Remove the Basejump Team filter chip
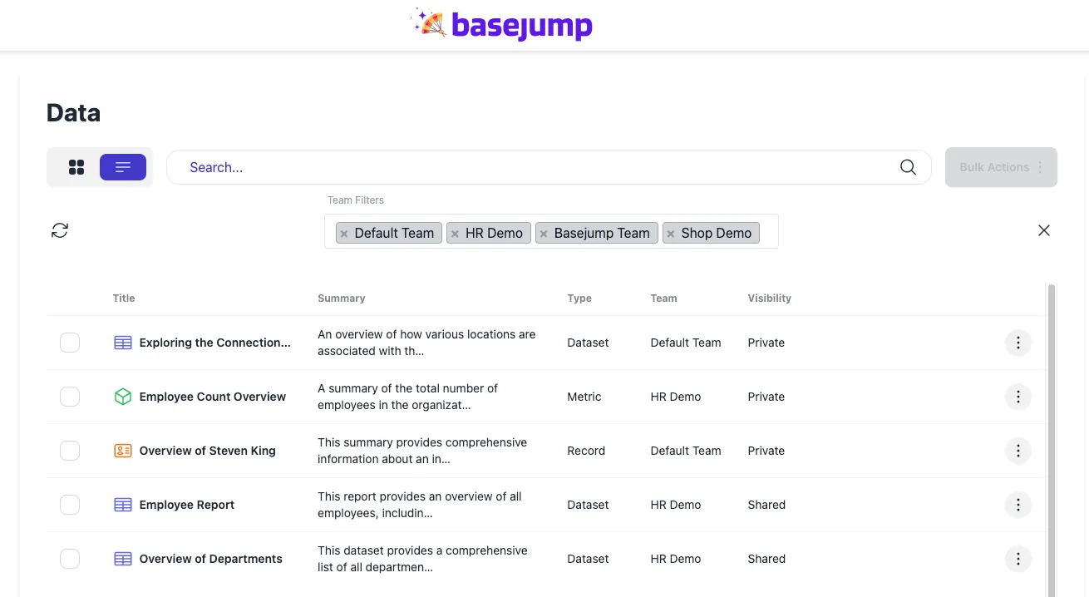 pyautogui.click(x=544, y=234)
